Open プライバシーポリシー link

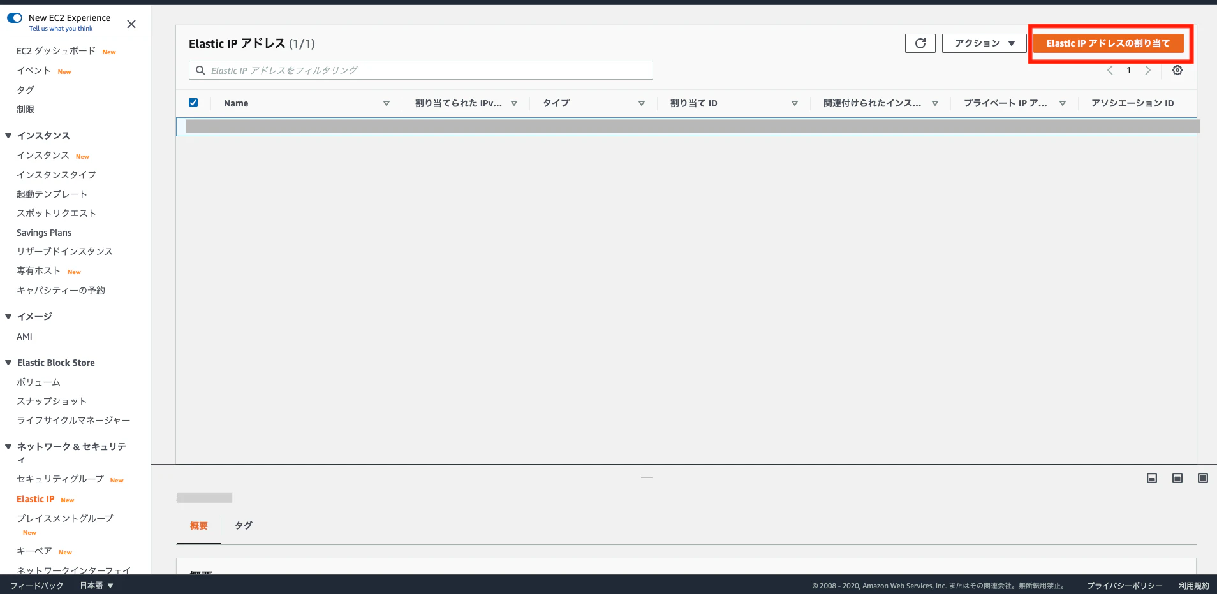[x=1125, y=586]
